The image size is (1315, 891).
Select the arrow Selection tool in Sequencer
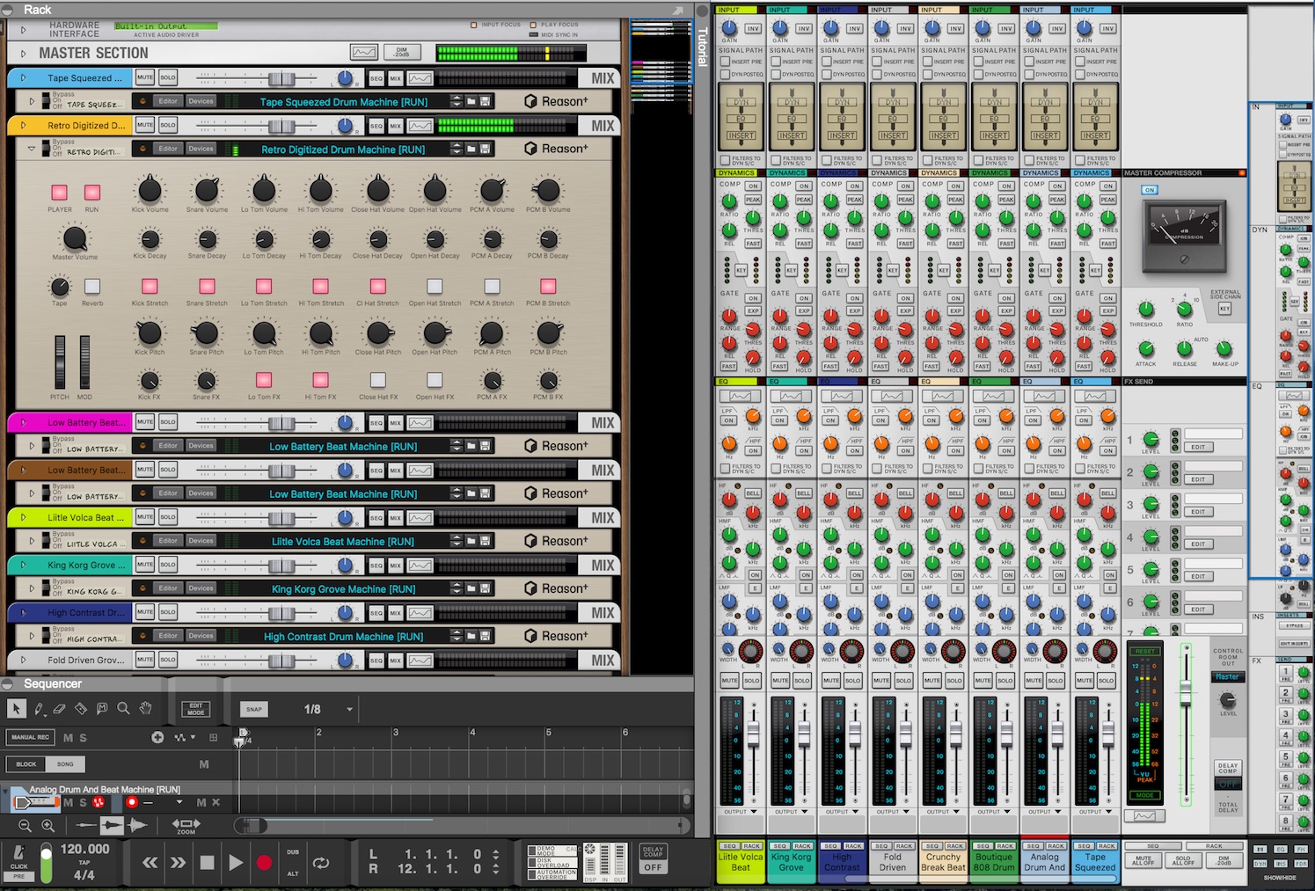[x=16, y=708]
